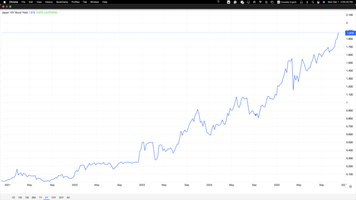Open the Apple menu

[4, 2]
